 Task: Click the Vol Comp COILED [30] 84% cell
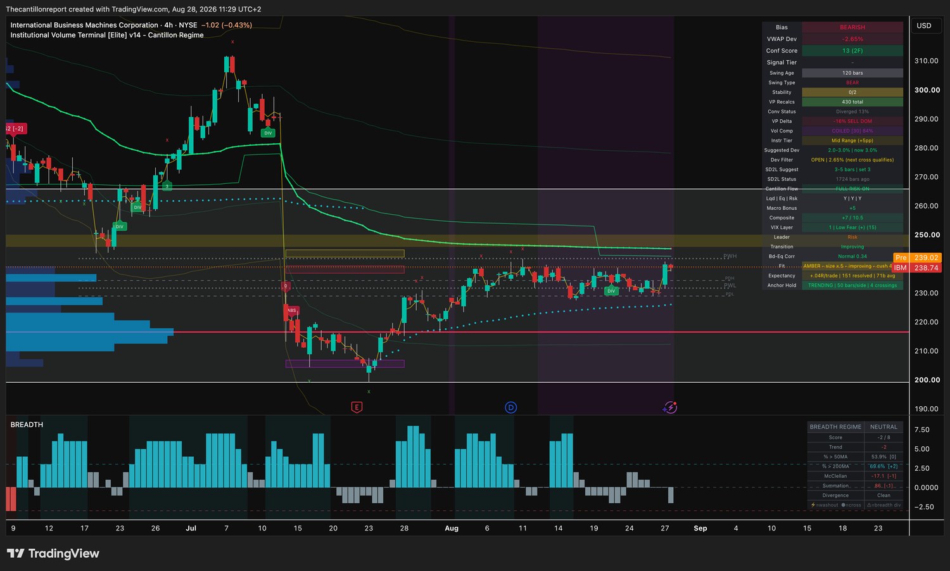click(852, 131)
